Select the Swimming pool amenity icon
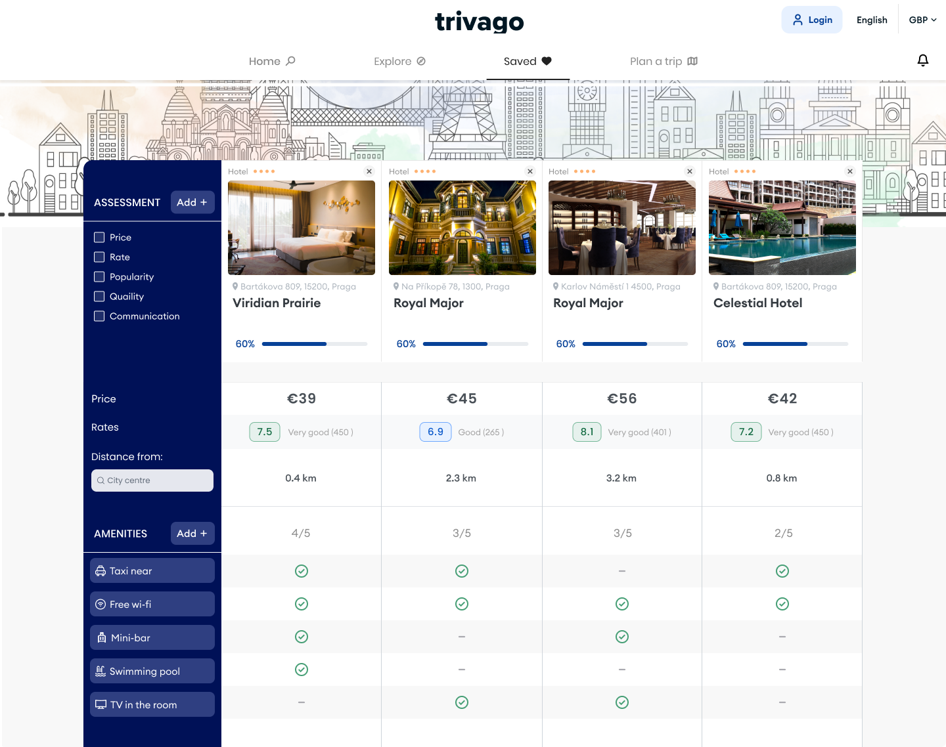 (x=101, y=672)
